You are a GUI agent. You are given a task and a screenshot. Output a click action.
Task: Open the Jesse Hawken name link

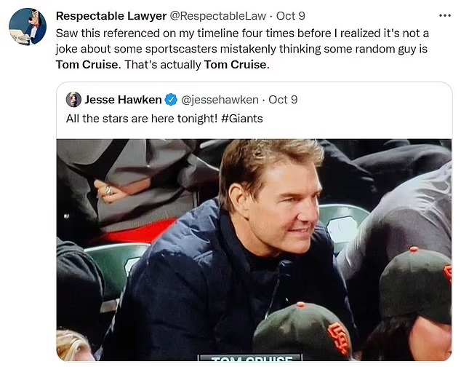(x=123, y=100)
